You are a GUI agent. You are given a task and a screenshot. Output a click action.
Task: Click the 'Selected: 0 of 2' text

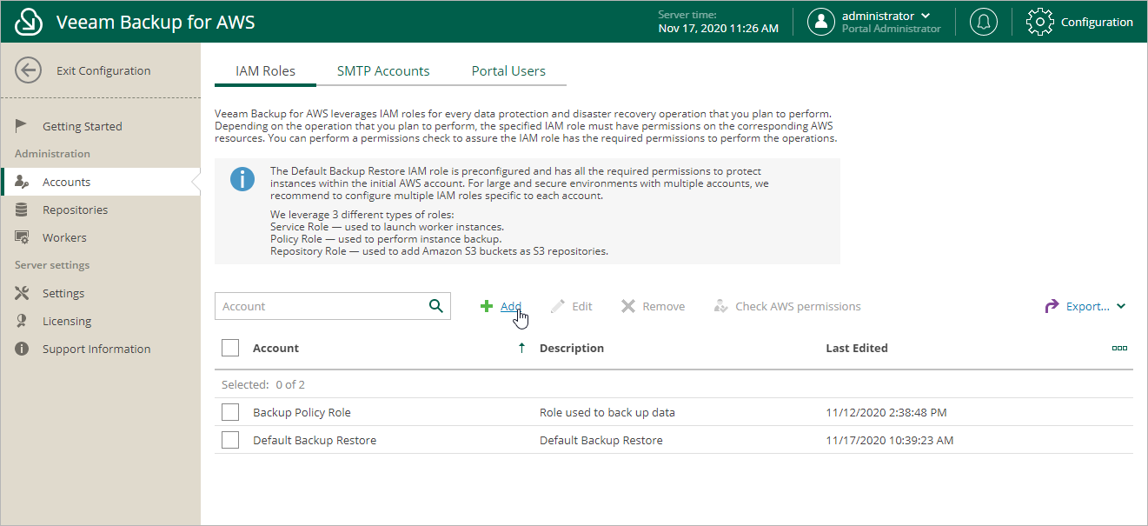[x=263, y=384]
